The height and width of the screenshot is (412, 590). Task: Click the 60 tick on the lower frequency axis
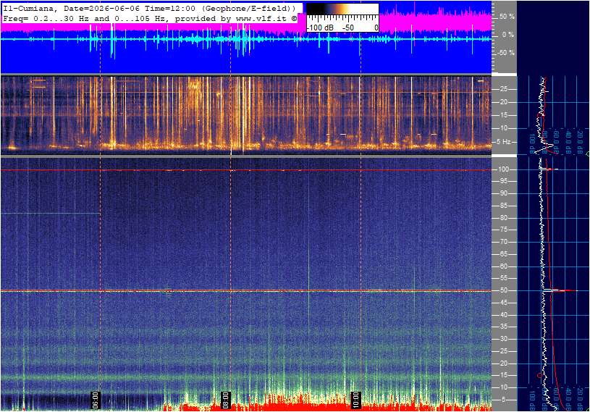point(503,266)
